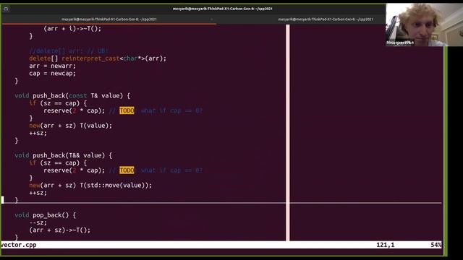Screen dimensions: 463x260
Task: Click 'new(arr + sz) T(value);' line
Action: click(x=71, y=126)
